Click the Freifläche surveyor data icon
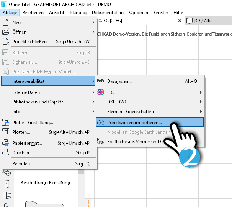The height and width of the screenshot is (207, 232). click(x=101, y=141)
